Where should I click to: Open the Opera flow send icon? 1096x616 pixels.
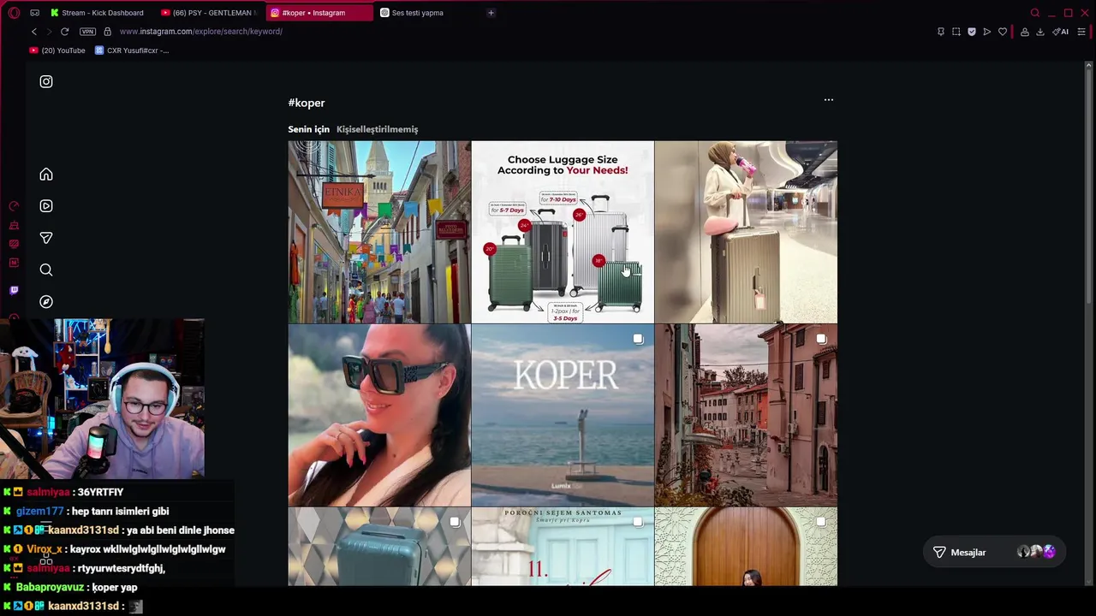(986, 32)
